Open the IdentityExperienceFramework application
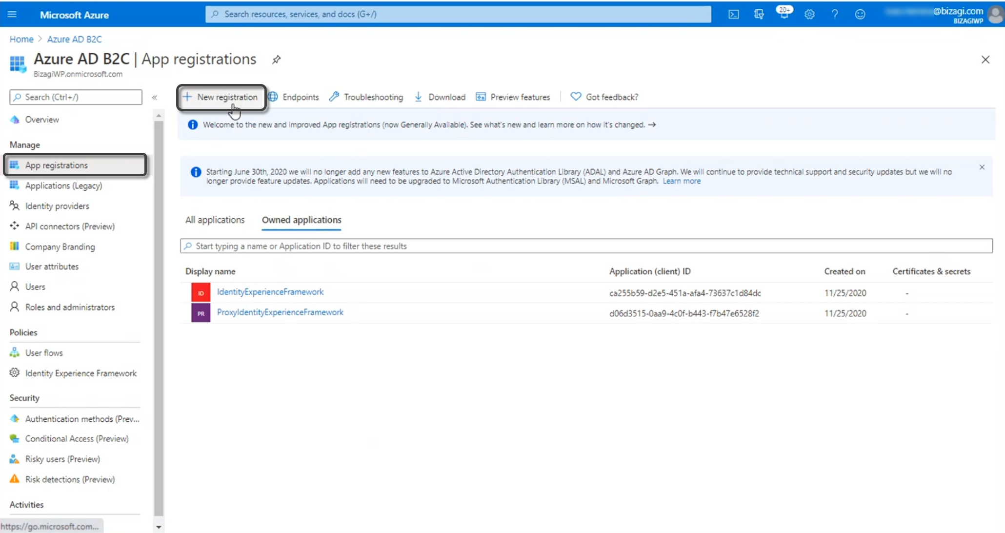Screen dimensions: 1005x533 pos(270,292)
